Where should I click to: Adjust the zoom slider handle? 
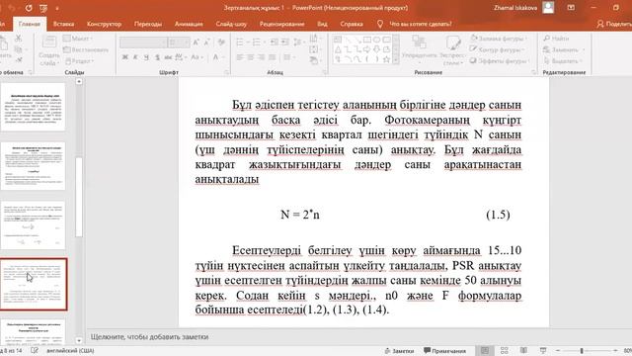tap(582, 351)
